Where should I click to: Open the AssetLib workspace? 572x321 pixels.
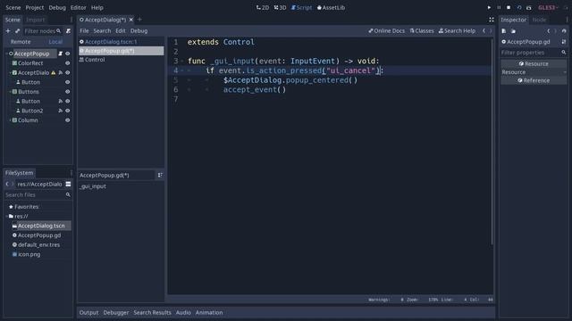point(331,8)
